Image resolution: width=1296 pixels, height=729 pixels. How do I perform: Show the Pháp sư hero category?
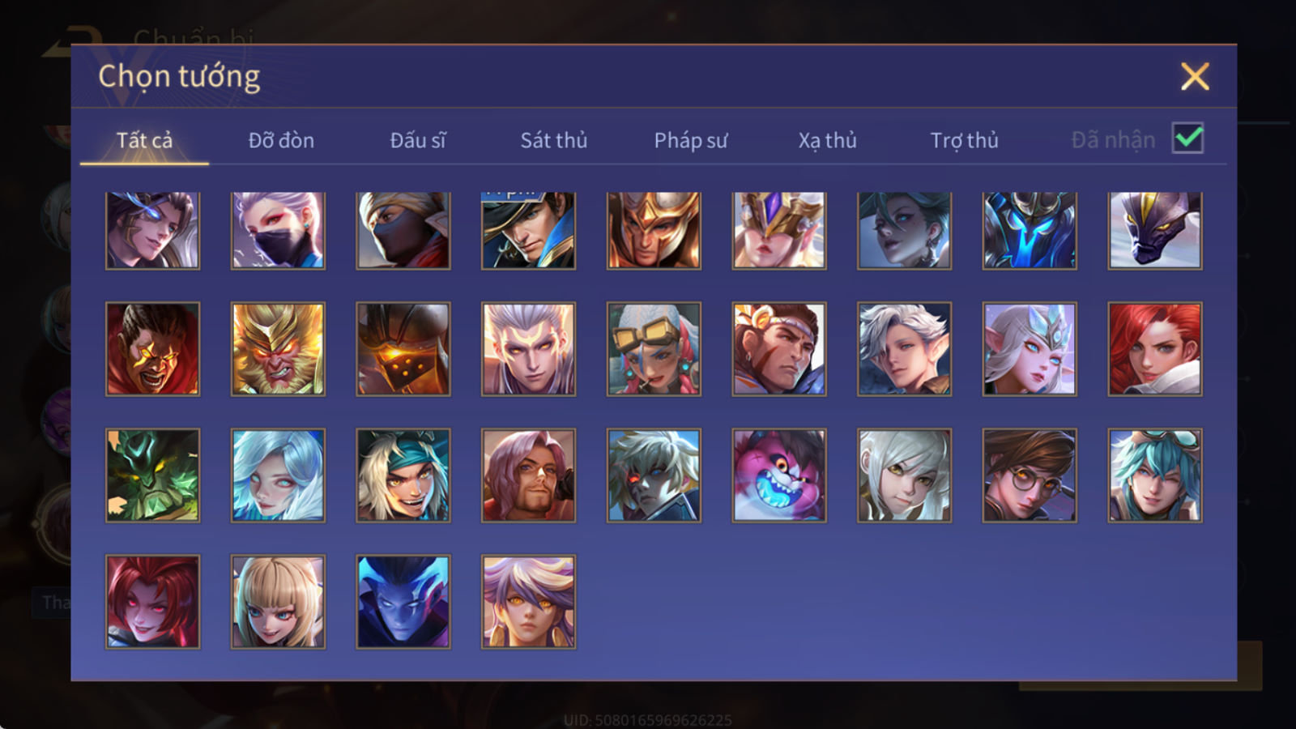pyautogui.click(x=691, y=141)
